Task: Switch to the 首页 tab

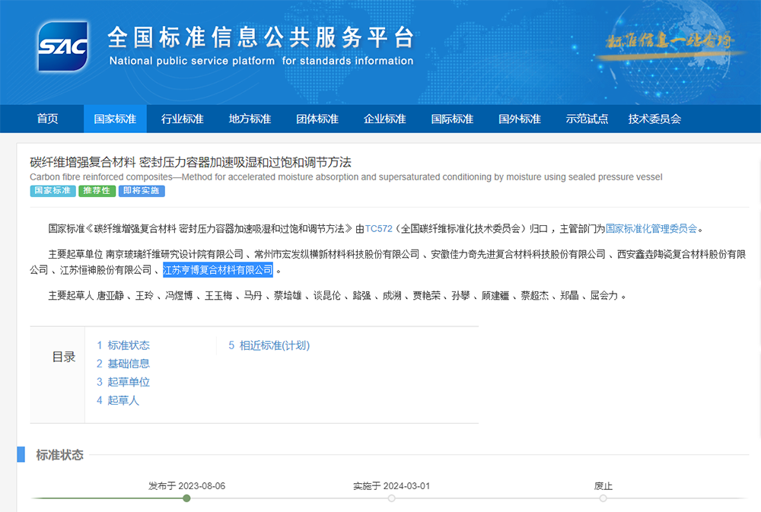Action: coord(47,119)
